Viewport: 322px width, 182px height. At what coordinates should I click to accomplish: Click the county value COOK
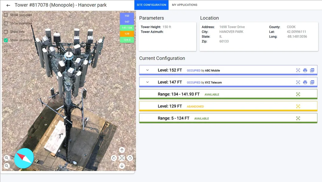pyautogui.click(x=291, y=27)
